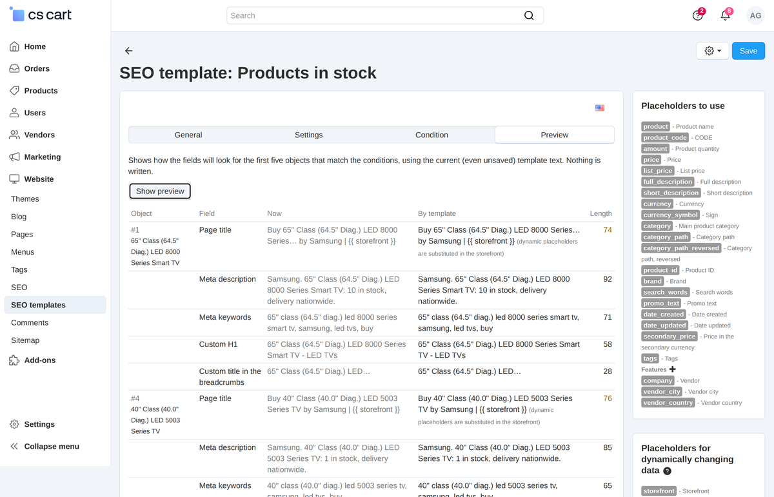Open SEO templates in the sidebar
Image resolution: width=774 pixels, height=497 pixels.
(x=55, y=305)
